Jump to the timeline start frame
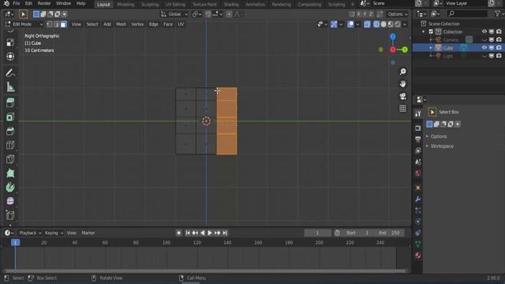 tap(188, 233)
